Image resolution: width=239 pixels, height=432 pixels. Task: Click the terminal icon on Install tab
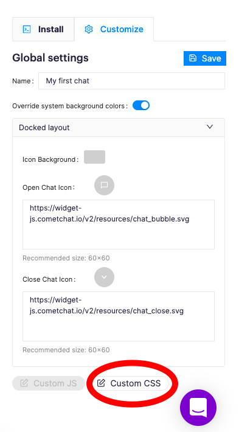tap(27, 29)
